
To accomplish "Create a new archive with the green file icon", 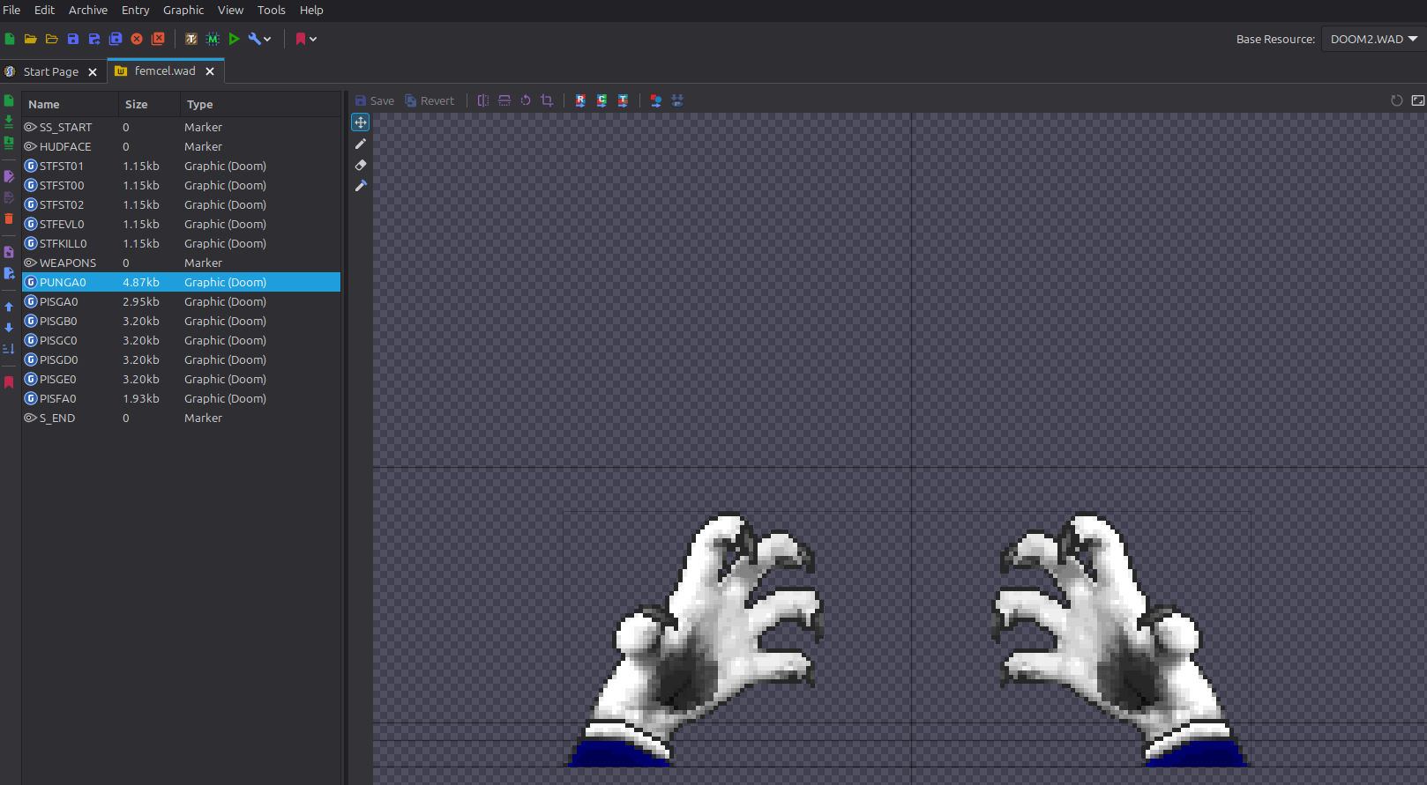I will point(10,39).
